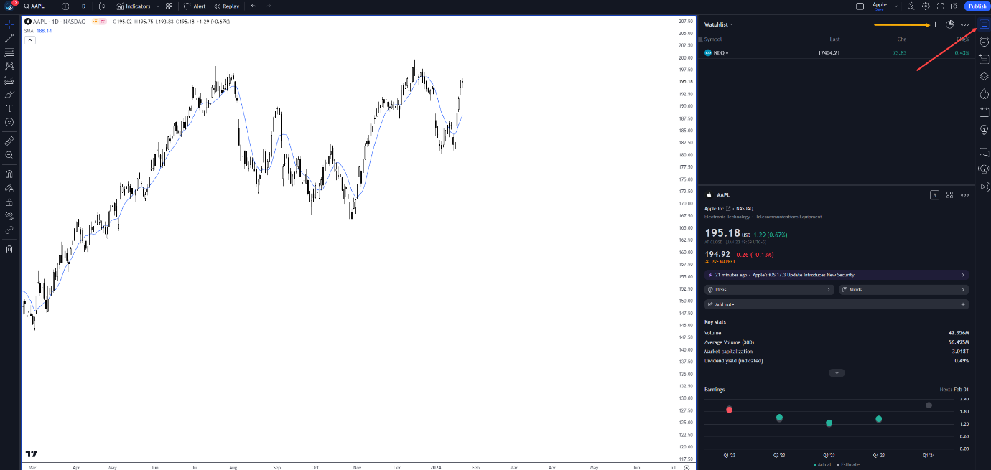Open chart settings gear icon
Screen dimensions: 991x470
click(x=926, y=6)
